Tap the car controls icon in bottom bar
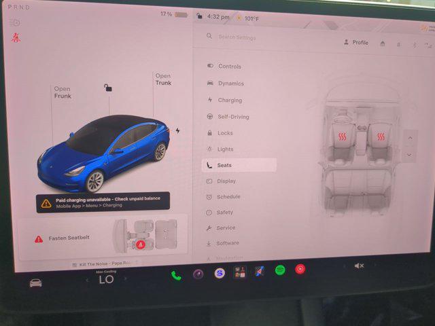435x326 pixels. coord(36,283)
